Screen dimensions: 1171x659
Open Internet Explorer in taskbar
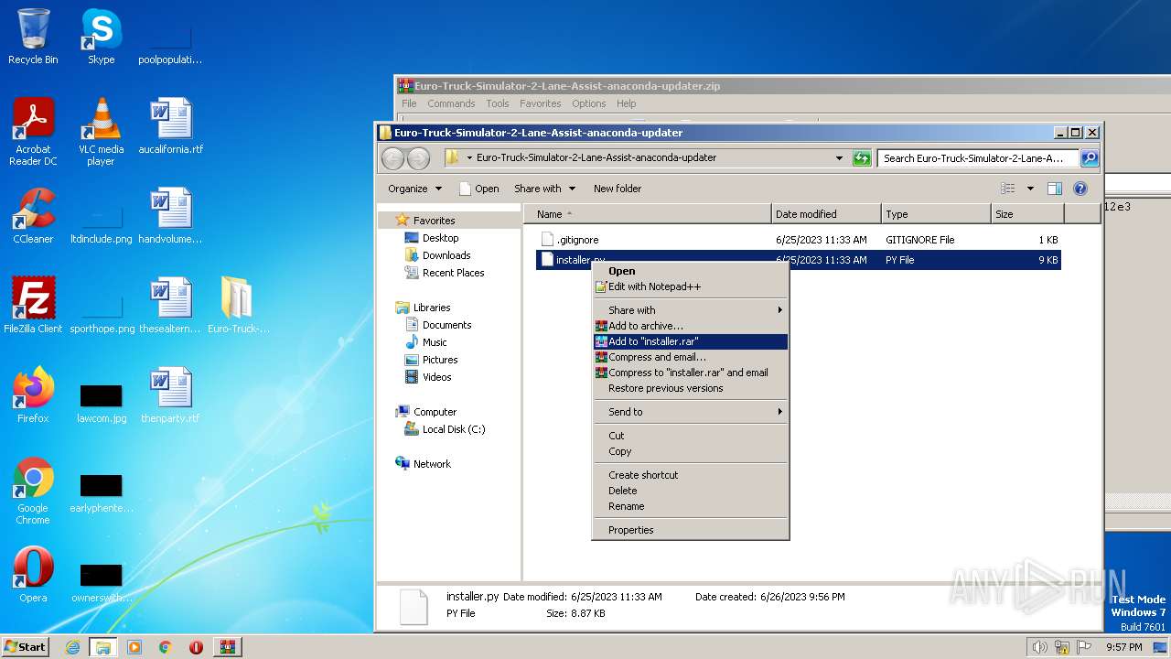coord(72,647)
